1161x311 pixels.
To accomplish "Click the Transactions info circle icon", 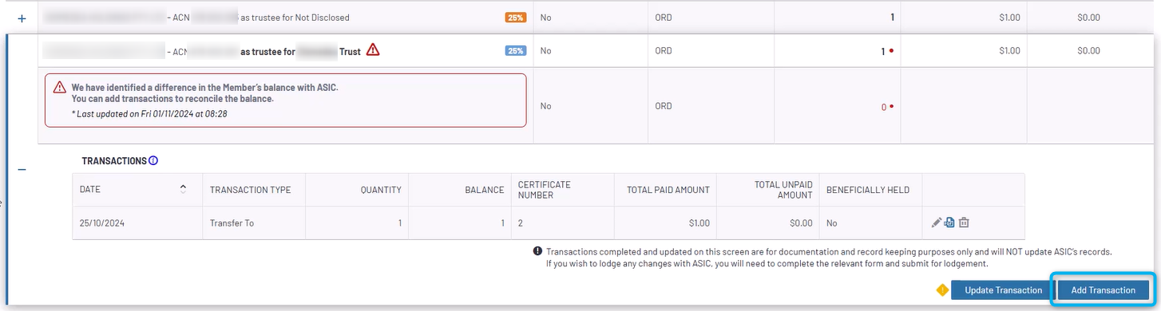I will tap(153, 161).
